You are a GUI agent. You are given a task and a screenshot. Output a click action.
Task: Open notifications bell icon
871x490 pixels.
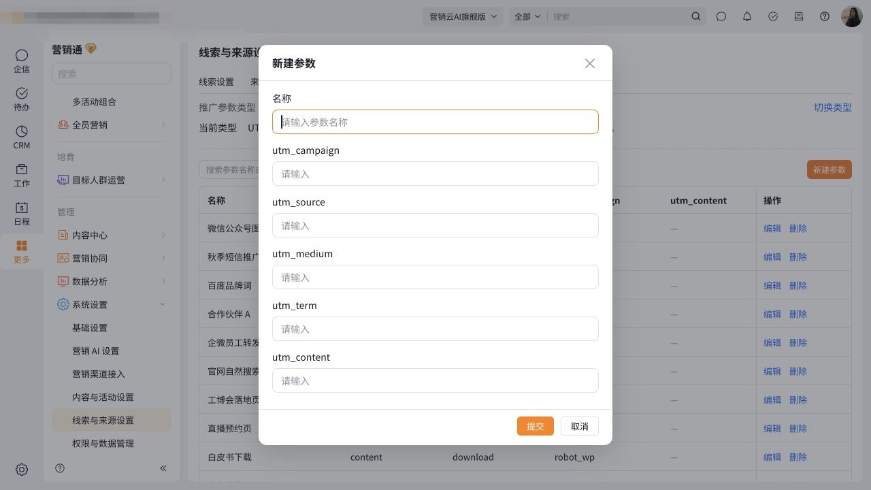(x=747, y=16)
